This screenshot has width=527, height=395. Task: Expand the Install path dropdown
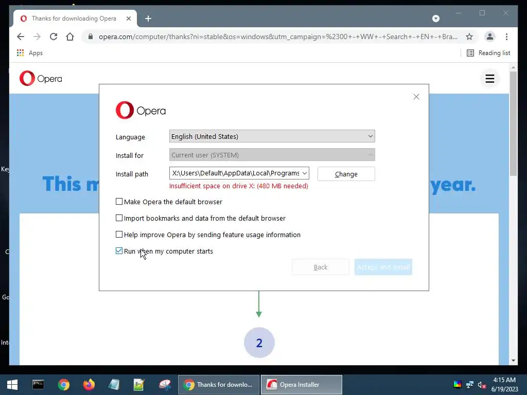305,173
